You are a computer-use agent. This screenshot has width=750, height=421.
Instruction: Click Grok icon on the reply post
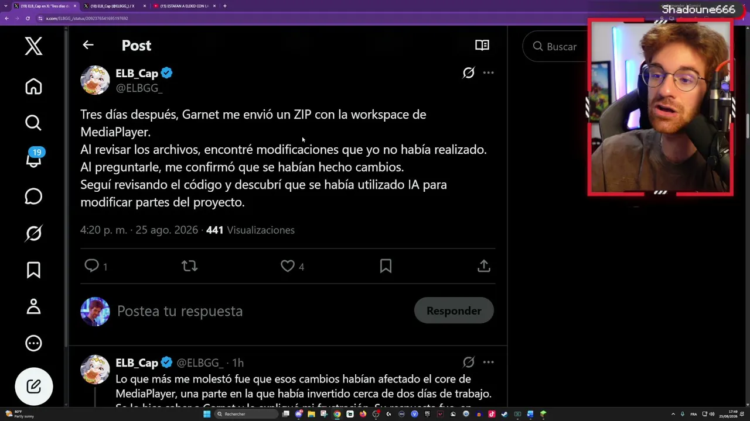[468, 363]
